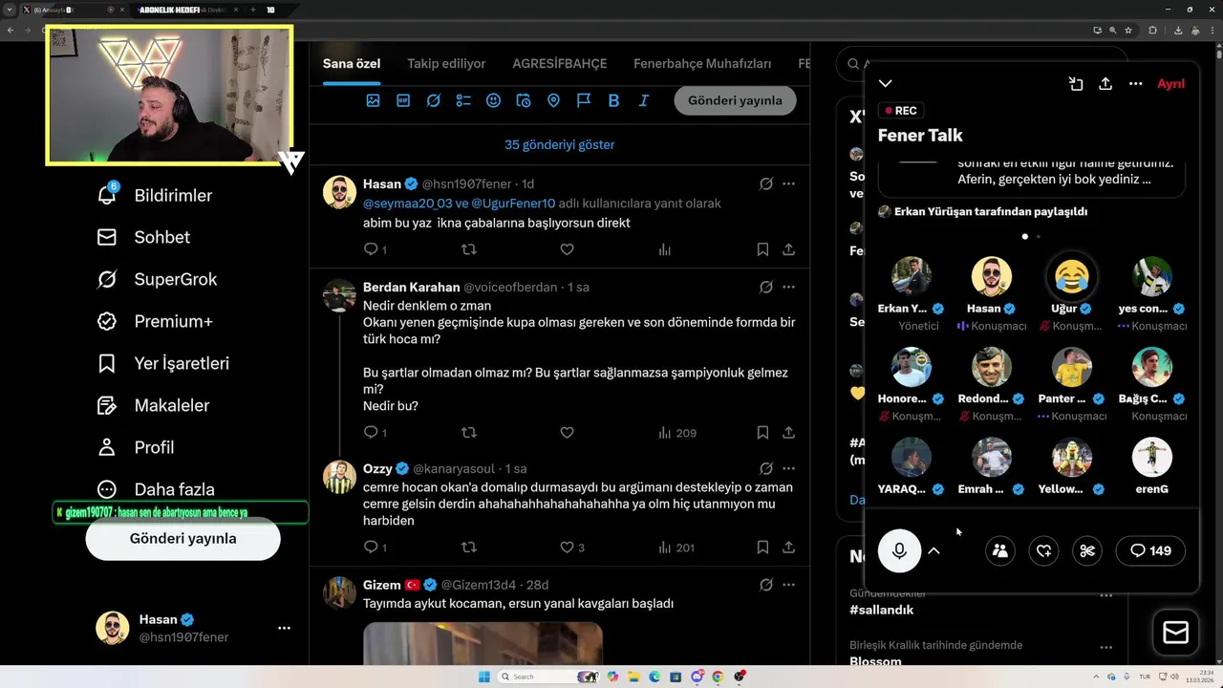The image size is (1223, 688).
Task: Expand microphone options chevron
Action: coord(934,550)
